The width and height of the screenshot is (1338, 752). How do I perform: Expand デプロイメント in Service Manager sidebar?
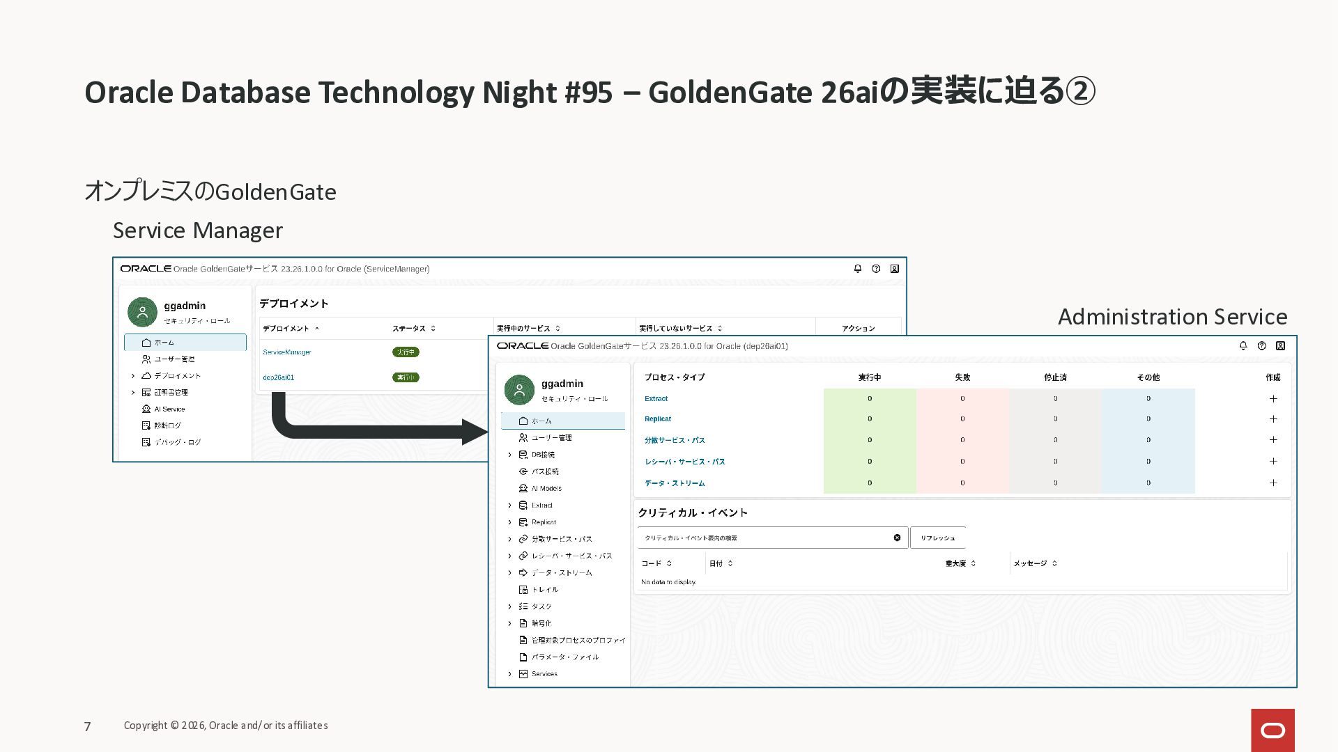click(133, 375)
